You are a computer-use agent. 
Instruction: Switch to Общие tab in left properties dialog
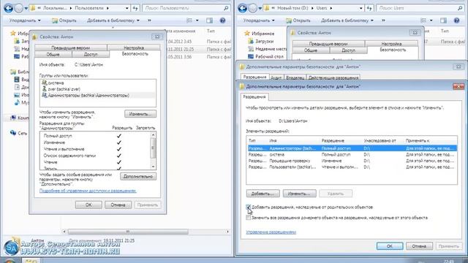tap(53, 55)
